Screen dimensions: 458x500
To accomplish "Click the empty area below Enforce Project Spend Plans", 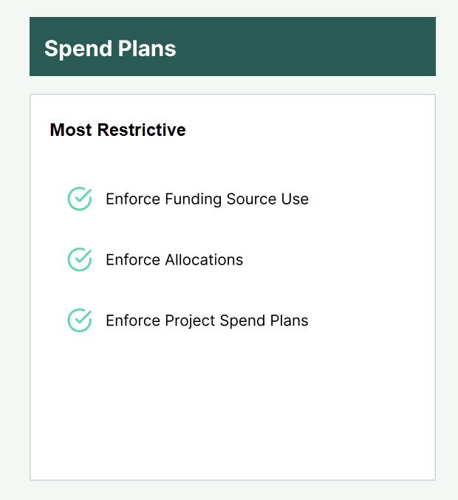I will [233, 405].
